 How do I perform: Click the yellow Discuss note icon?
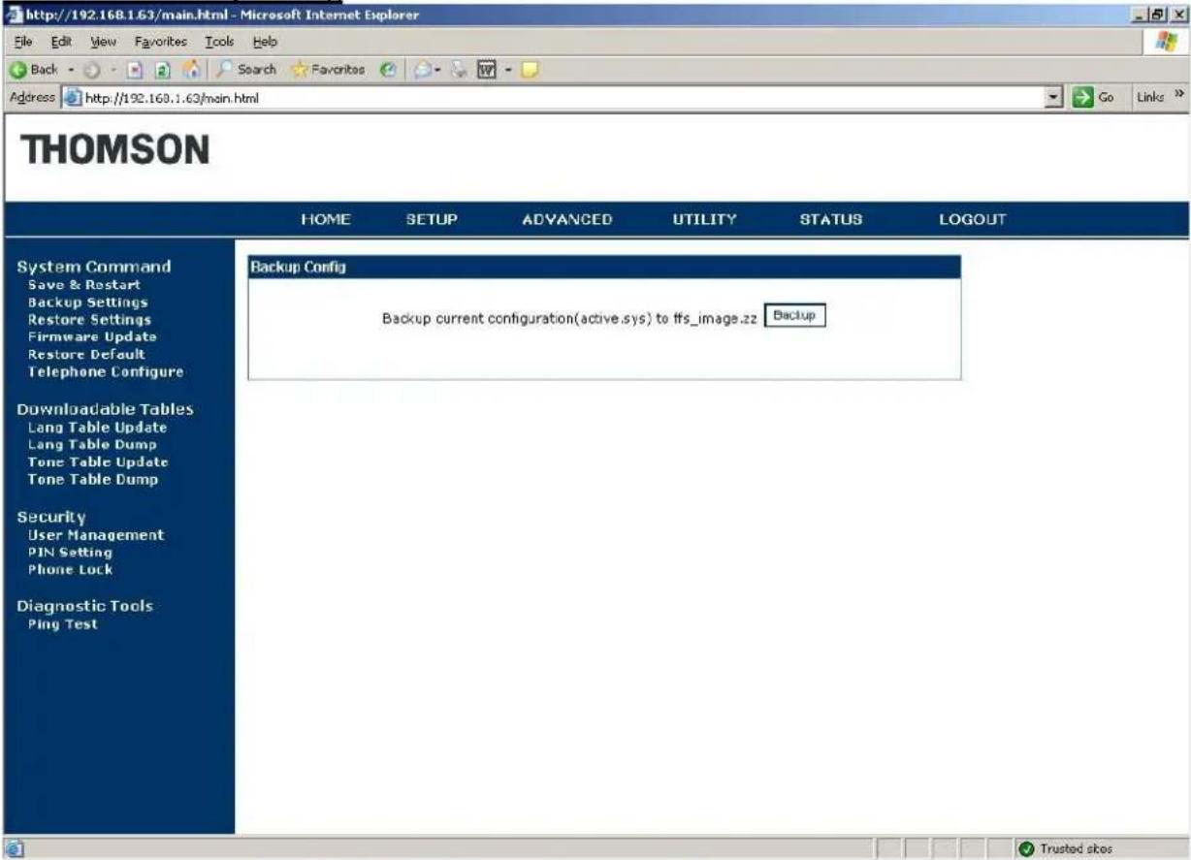(531, 70)
